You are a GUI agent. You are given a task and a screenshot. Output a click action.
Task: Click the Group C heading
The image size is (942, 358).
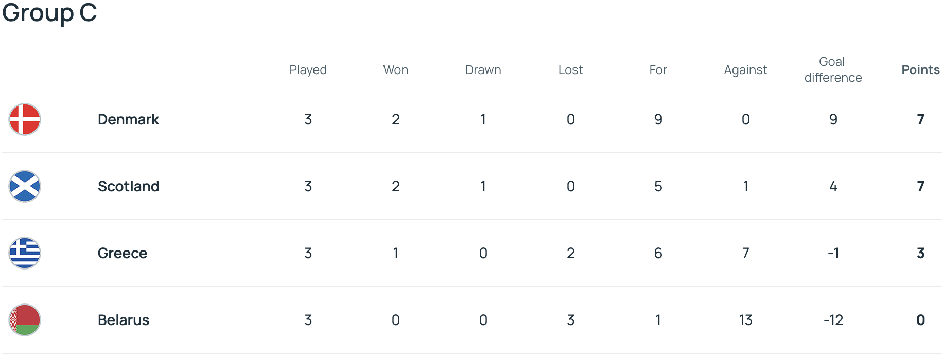[x=49, y=13]
